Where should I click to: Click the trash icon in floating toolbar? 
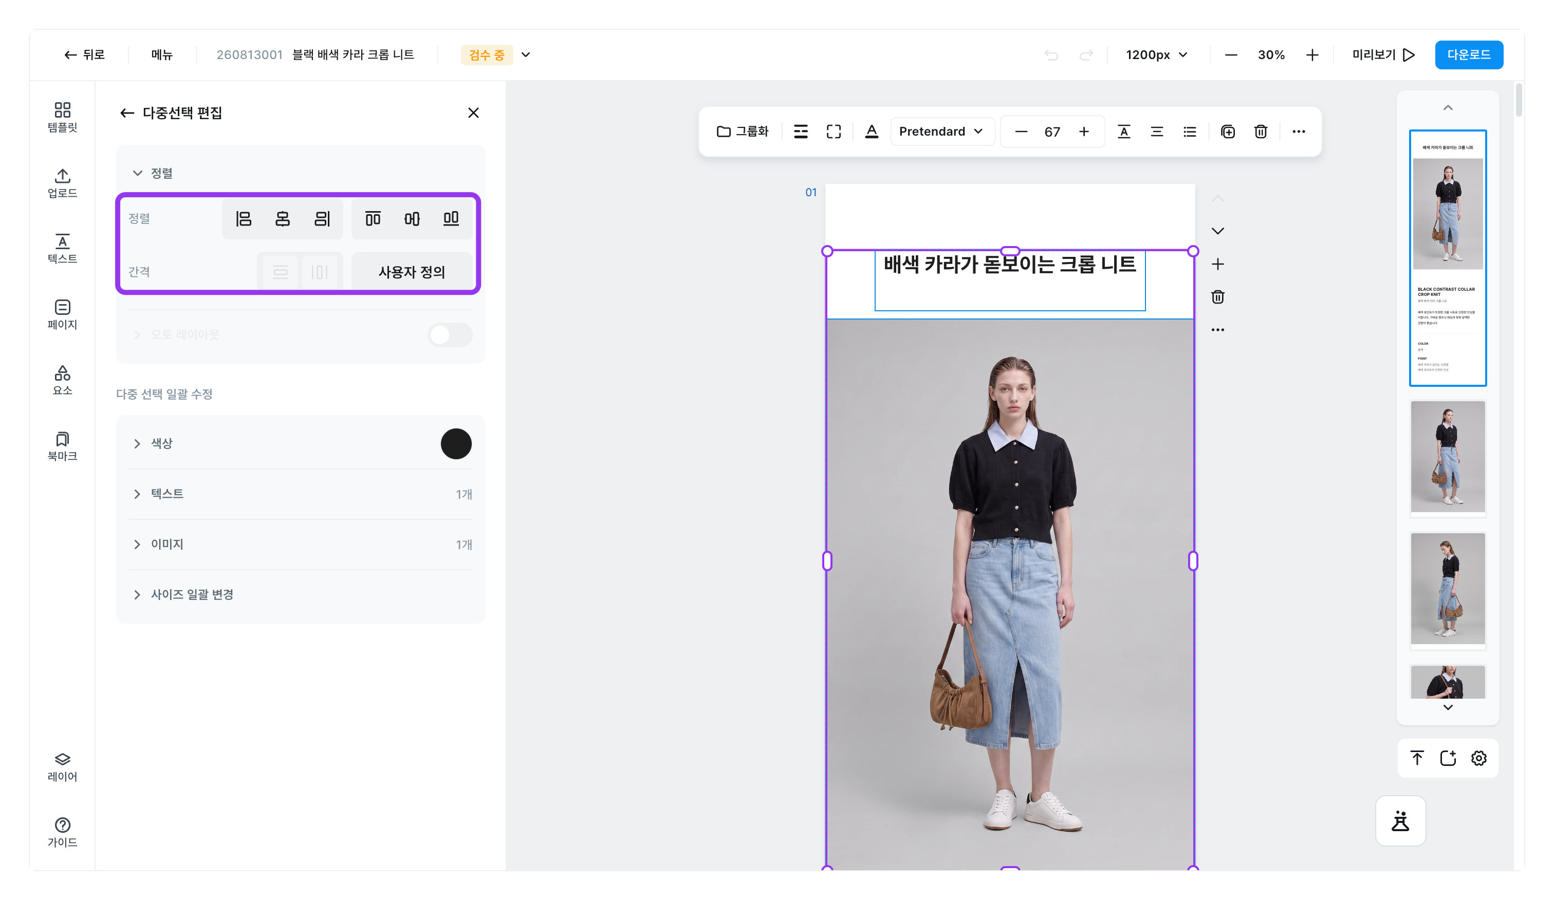pyautogui.click(x=1261, y=132)
